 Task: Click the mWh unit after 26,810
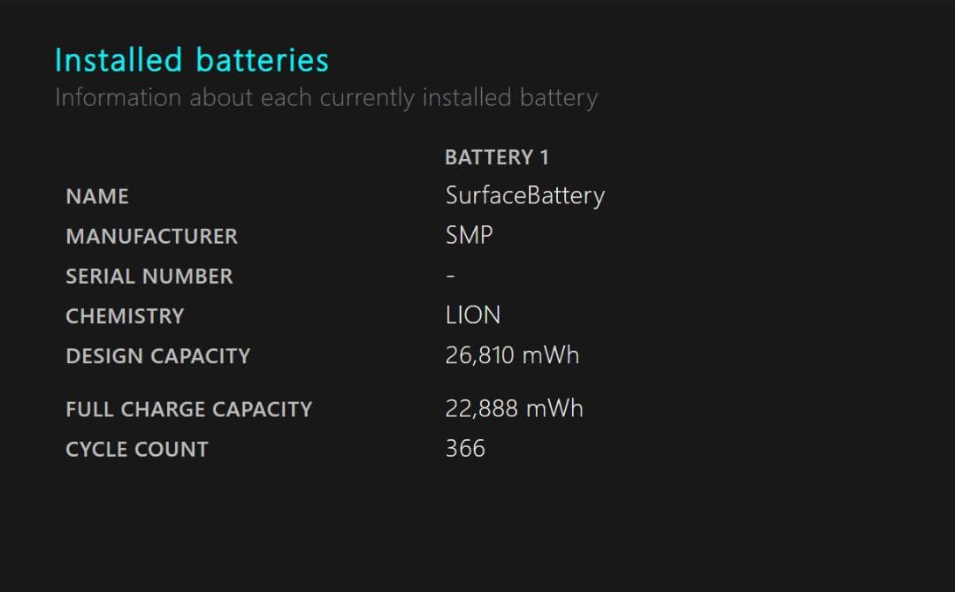(x=550, y=355)
